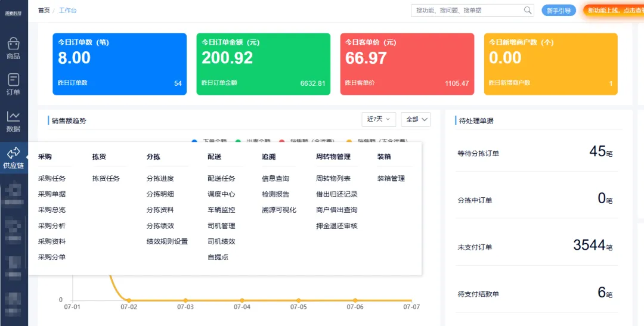Click the company logo at top left

(x=14, y=14)
